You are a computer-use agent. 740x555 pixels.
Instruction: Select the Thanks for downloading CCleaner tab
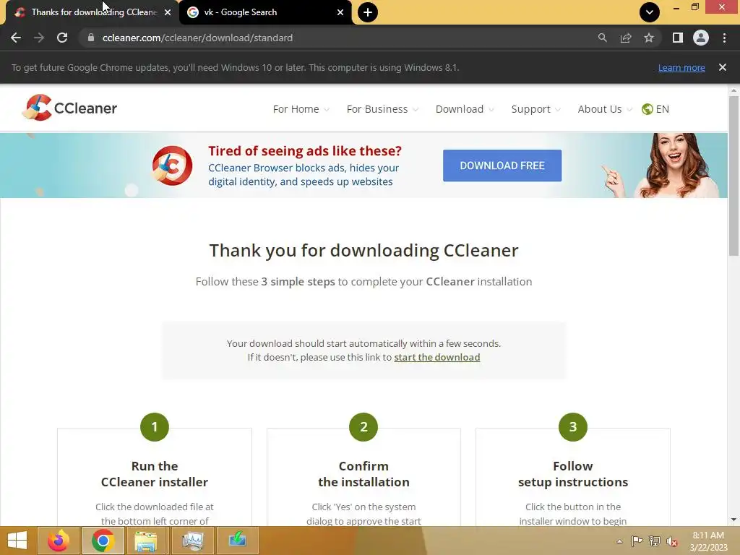(92, 12)
